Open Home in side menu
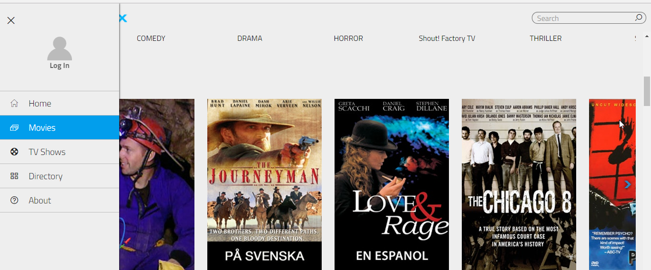Screen dimensions: 651x270 [60, 103]
